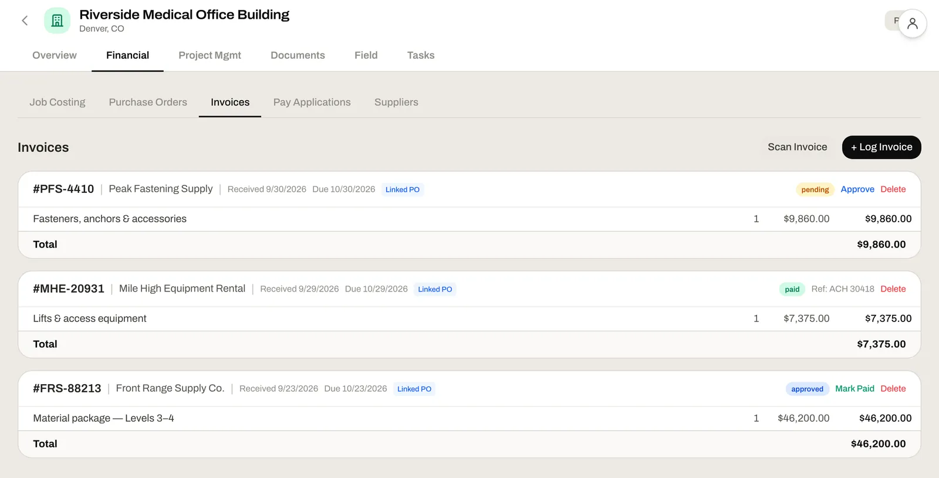Delete the Peak Fastening Supply invoice

pos(893,189)
